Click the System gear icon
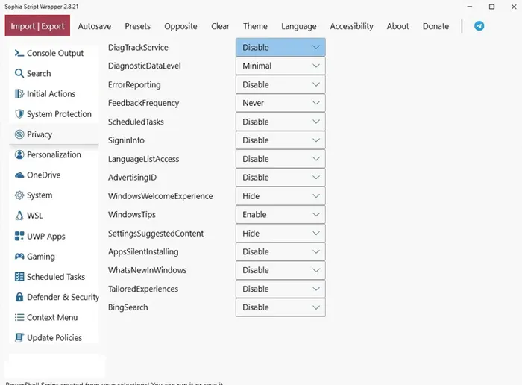522x385 pixels. point(19,195)
